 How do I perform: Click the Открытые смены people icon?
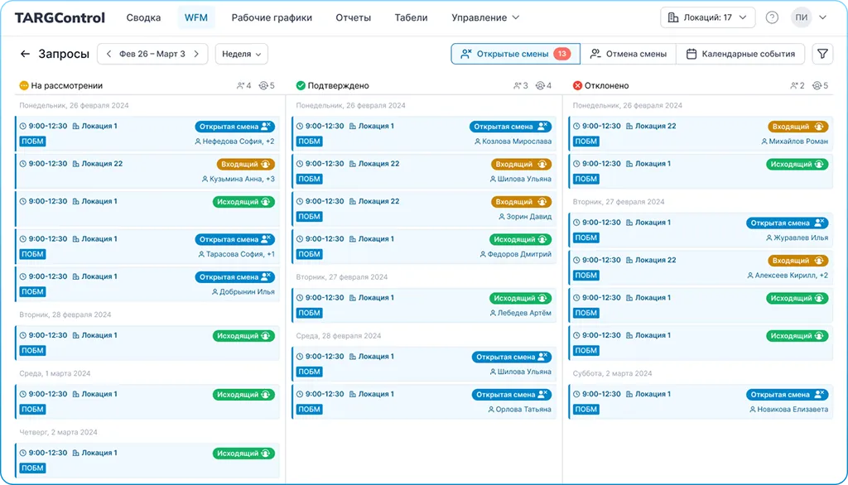pos(465,53)
